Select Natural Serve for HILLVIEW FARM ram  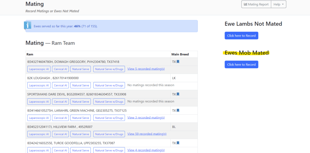[81, 134]
